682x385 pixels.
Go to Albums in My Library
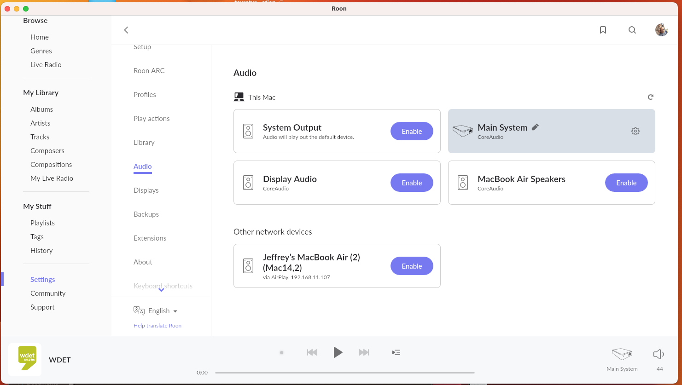coord(41,109)
